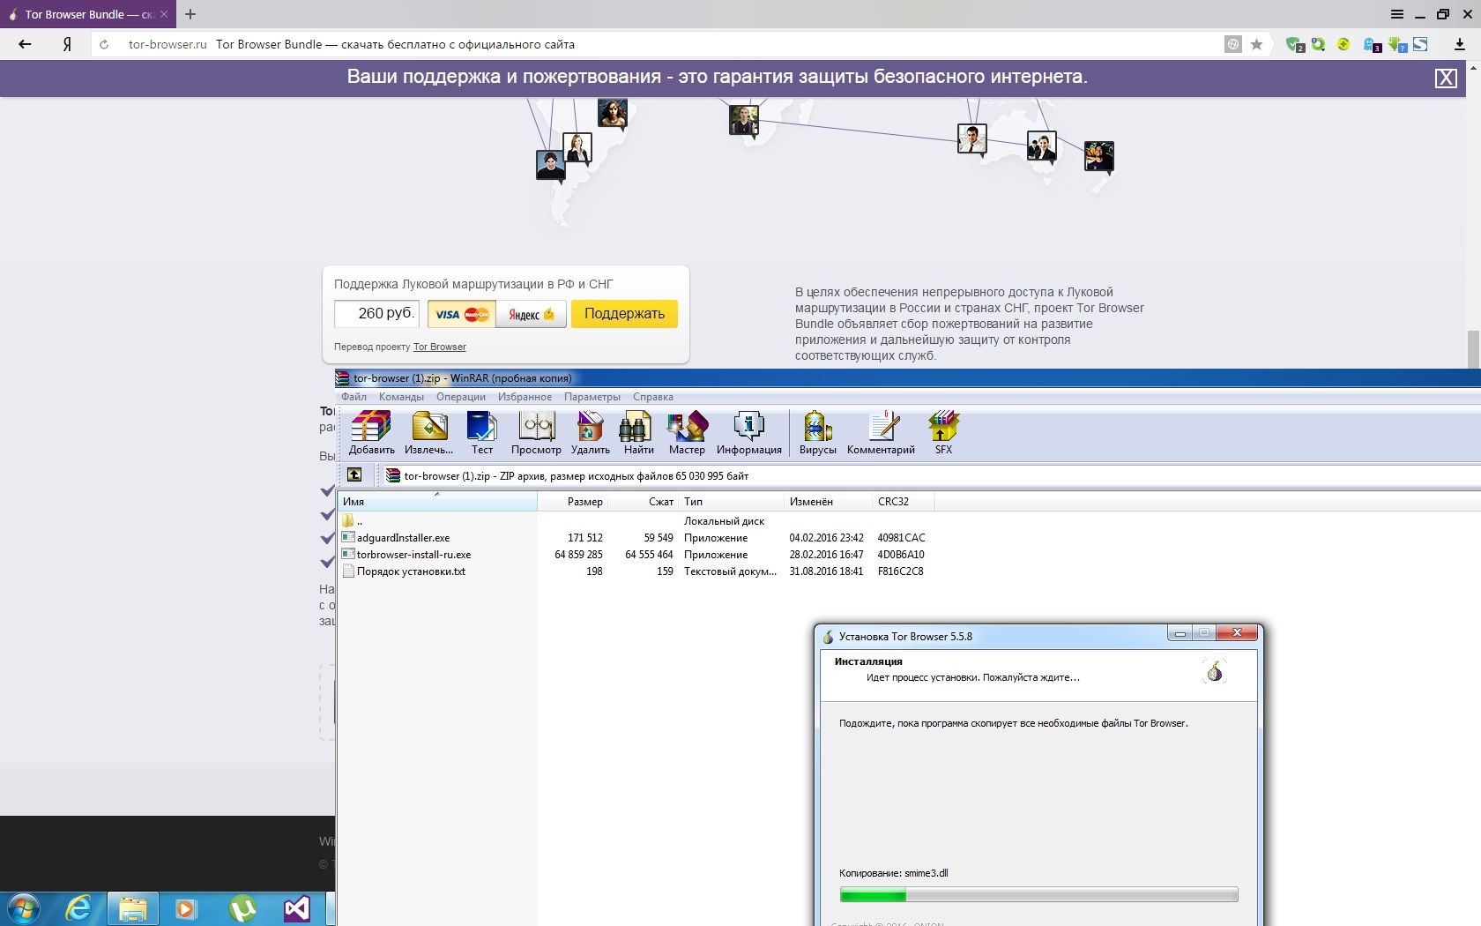1481x926 pixels.
Task: Click the Вирусы (Virus scan) icon
Action: 817,432
